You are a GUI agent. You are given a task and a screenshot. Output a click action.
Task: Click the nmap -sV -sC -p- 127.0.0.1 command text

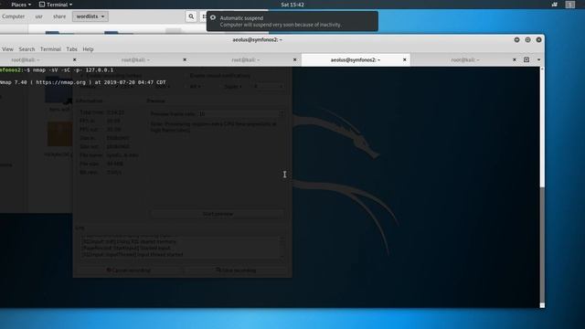point(73,70)
